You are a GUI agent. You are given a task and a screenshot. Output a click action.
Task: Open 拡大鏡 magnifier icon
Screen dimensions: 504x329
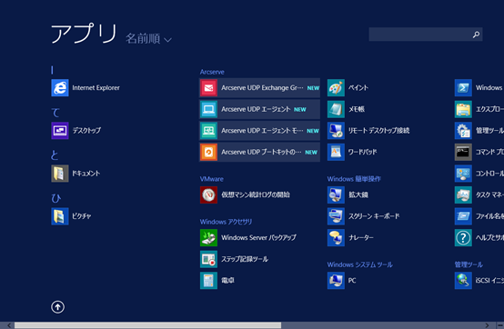pyautogui.click(x=336, y=194)
